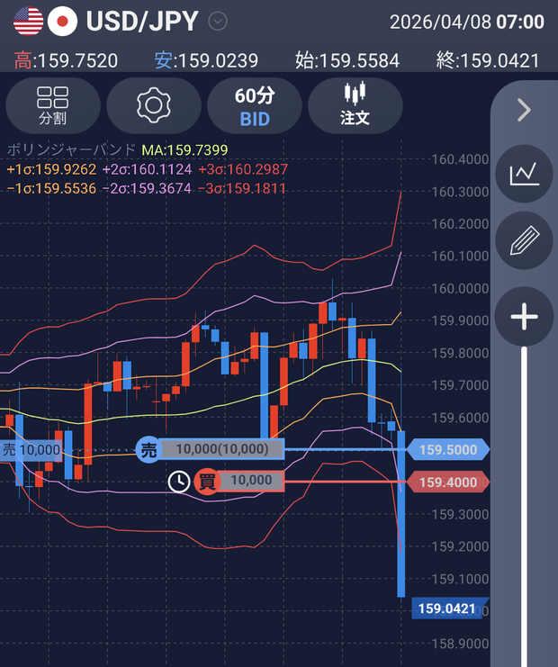Tap the Japan flag icon
The height and width of the screenshot is (667, 558).
pyautogui.click(x=62, y=22)
